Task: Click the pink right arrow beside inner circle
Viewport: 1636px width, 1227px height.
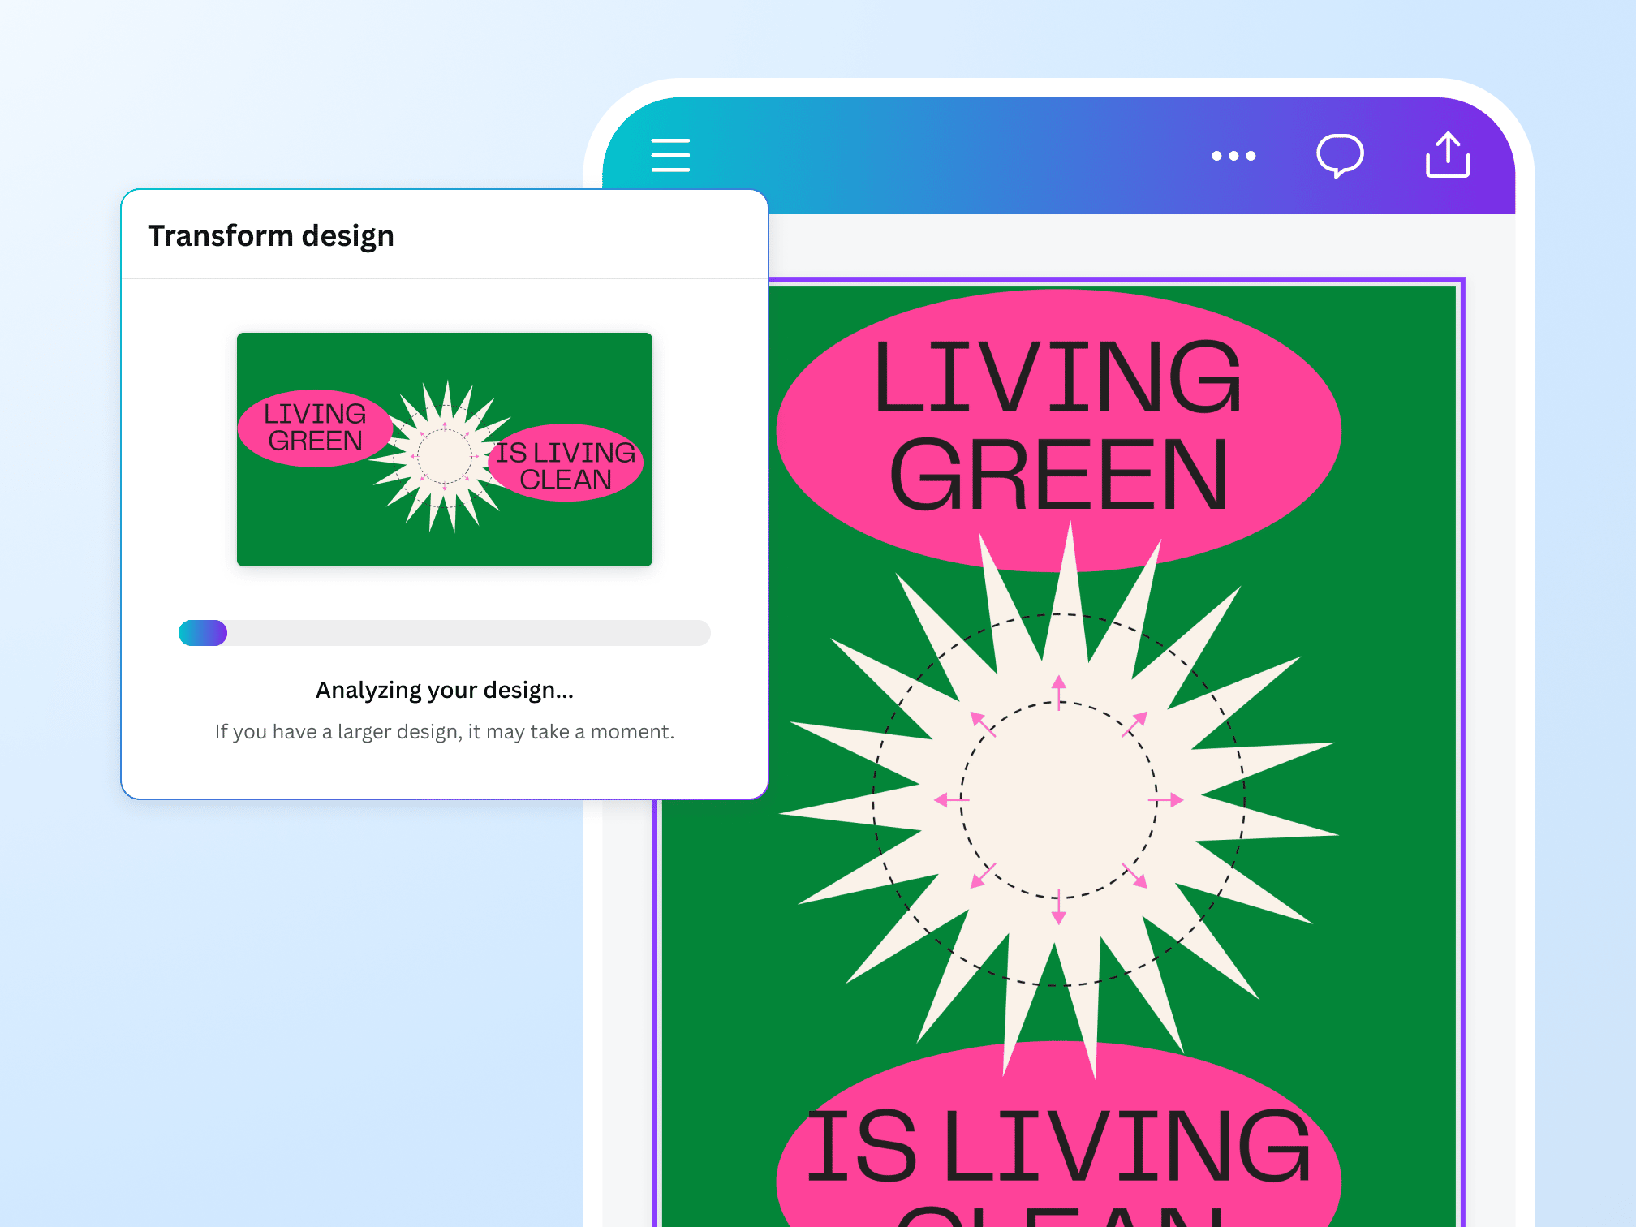Action: coord(1167,800)
